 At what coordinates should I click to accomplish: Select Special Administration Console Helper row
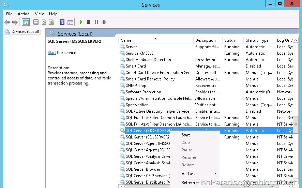206,98
